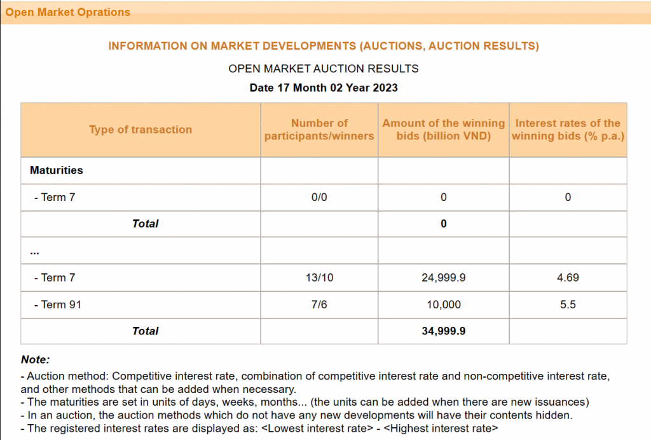Click the 5.5 interest rate cell
The height and width of the screenshot is (440, 651).
pyautogui.click(x=568, y=305)
